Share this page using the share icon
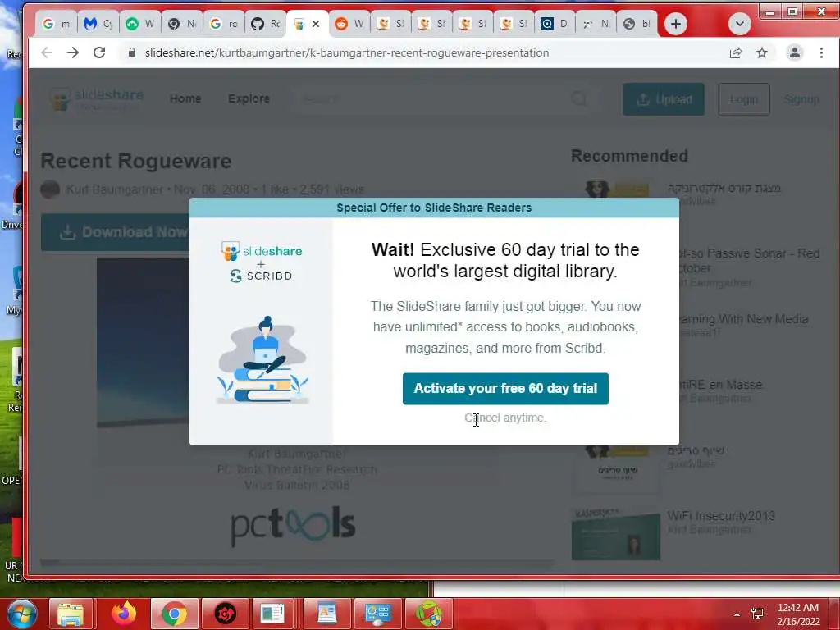This screenshot has height=630, width=840. pyautogui.click(x=736, y=52)
